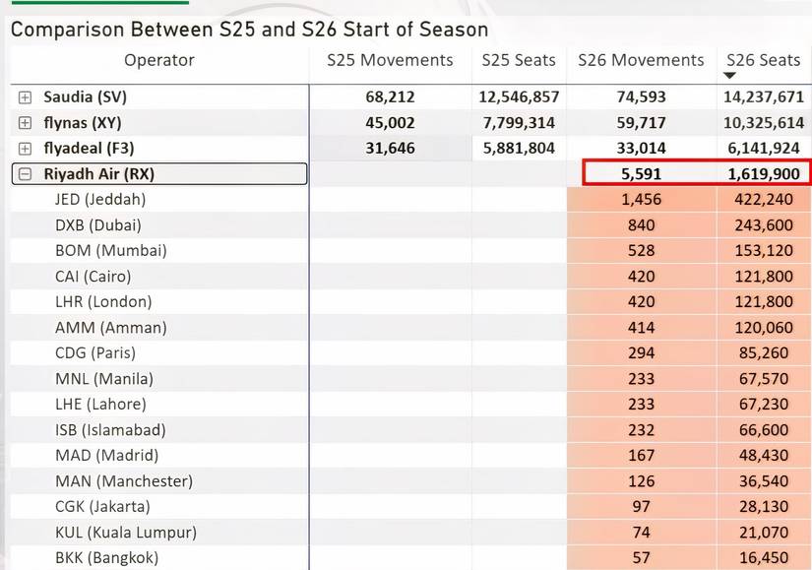Select the LHR (London) route row
812x570 pixels.
pyautogui.click(x=103, y=302)
